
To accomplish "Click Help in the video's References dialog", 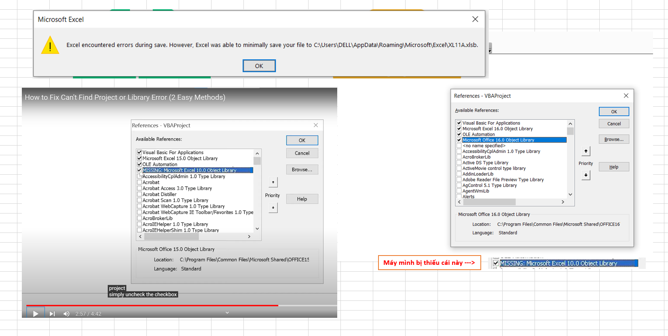I will 302,199.
